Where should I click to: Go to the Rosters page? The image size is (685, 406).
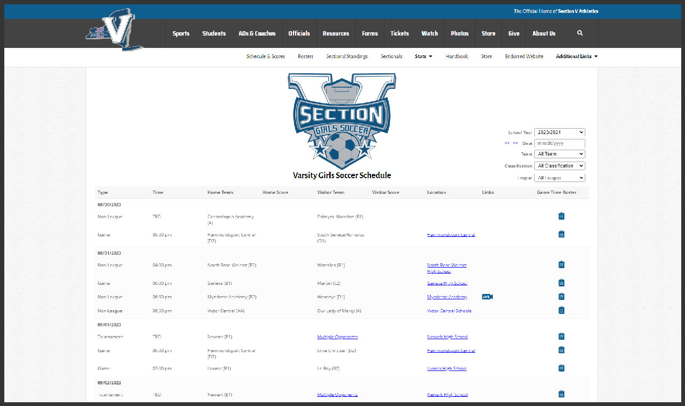[305, 57]
